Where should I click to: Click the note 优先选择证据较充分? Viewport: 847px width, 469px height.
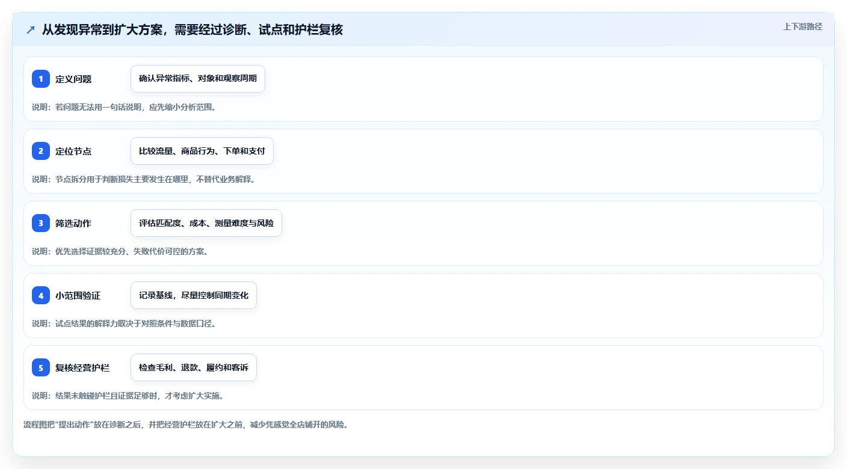point(120,251)
